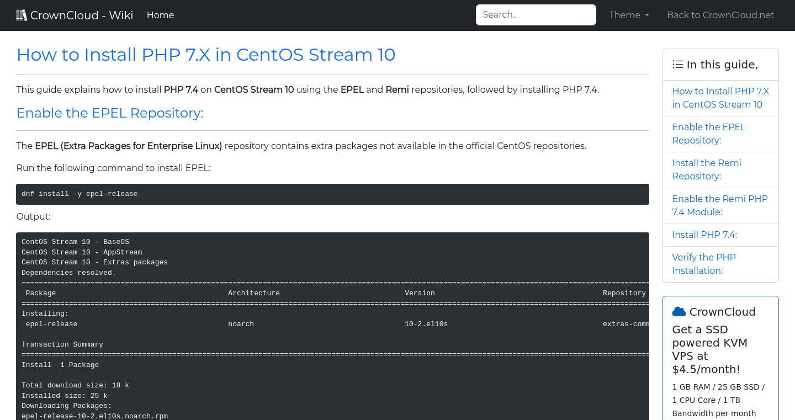Click the CrownCloud Wiki books logo icon

22,14
